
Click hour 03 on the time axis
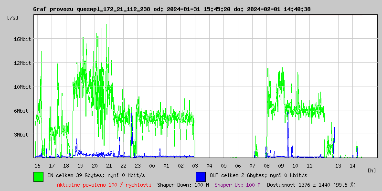point(195,165)
